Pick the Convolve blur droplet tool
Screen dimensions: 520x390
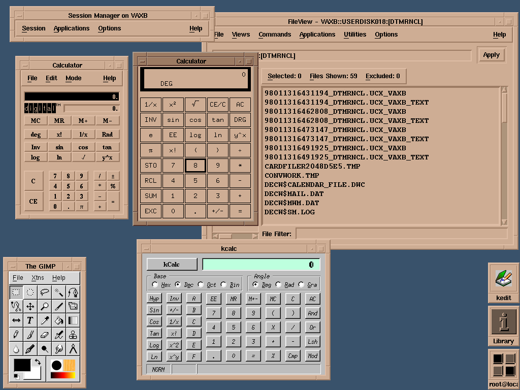click(16, 349)
